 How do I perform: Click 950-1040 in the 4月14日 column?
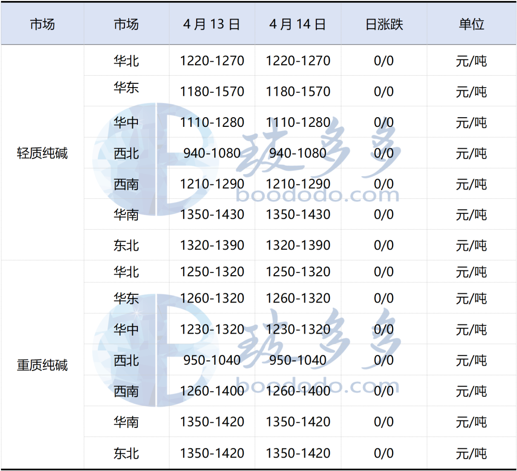pos(298,360)
